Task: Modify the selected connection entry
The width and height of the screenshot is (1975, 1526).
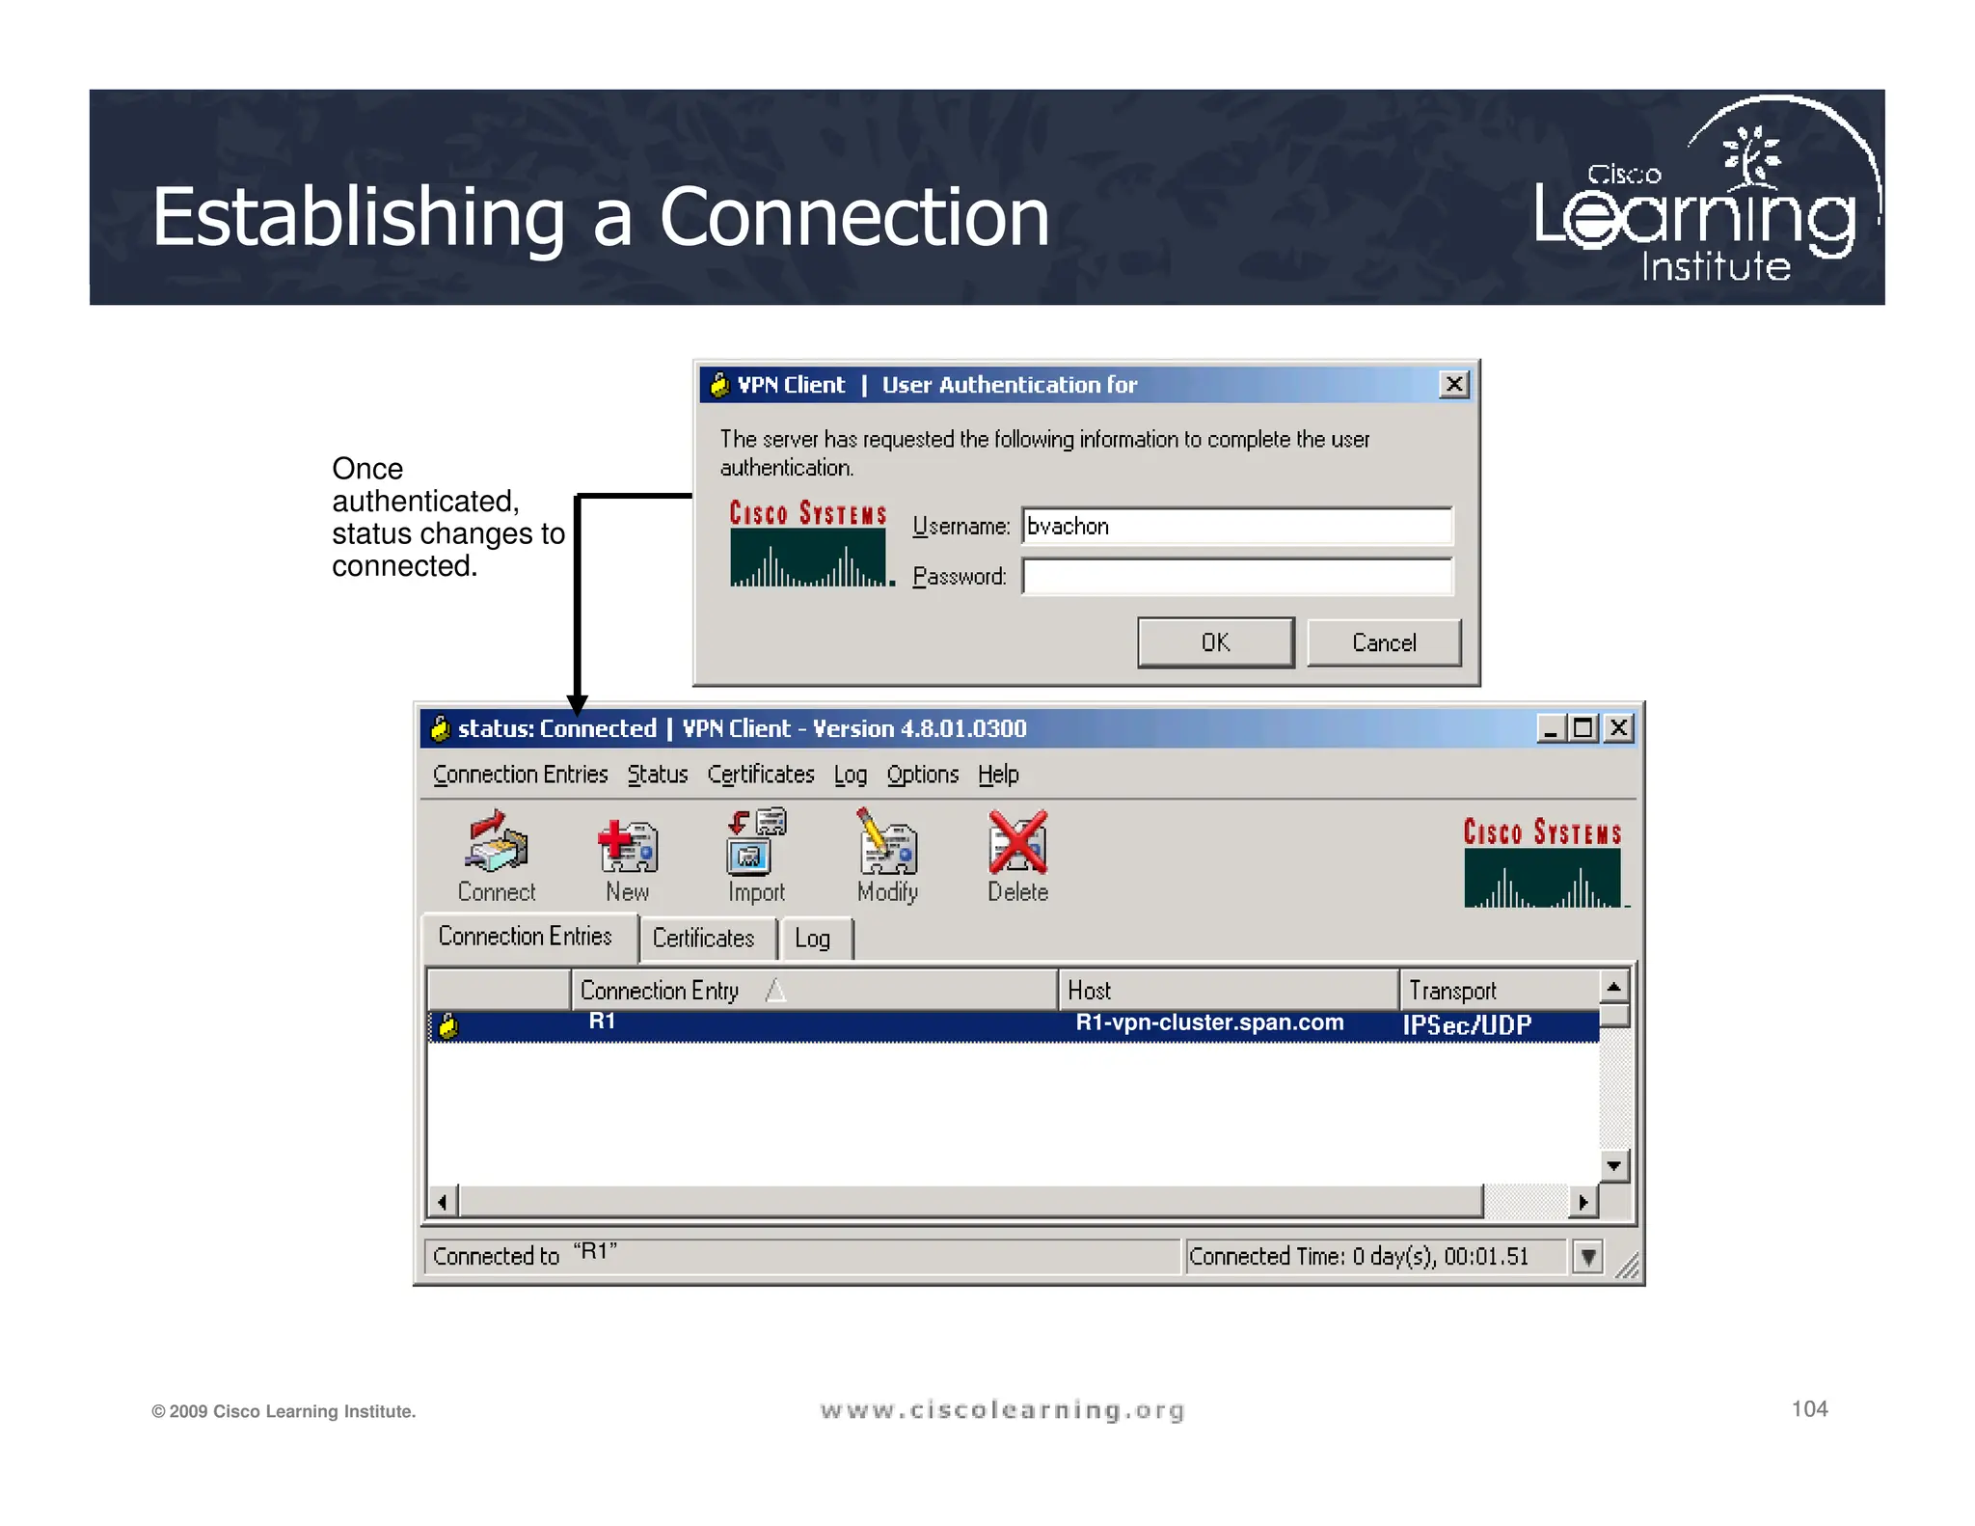Action: [x=887, y=856]
